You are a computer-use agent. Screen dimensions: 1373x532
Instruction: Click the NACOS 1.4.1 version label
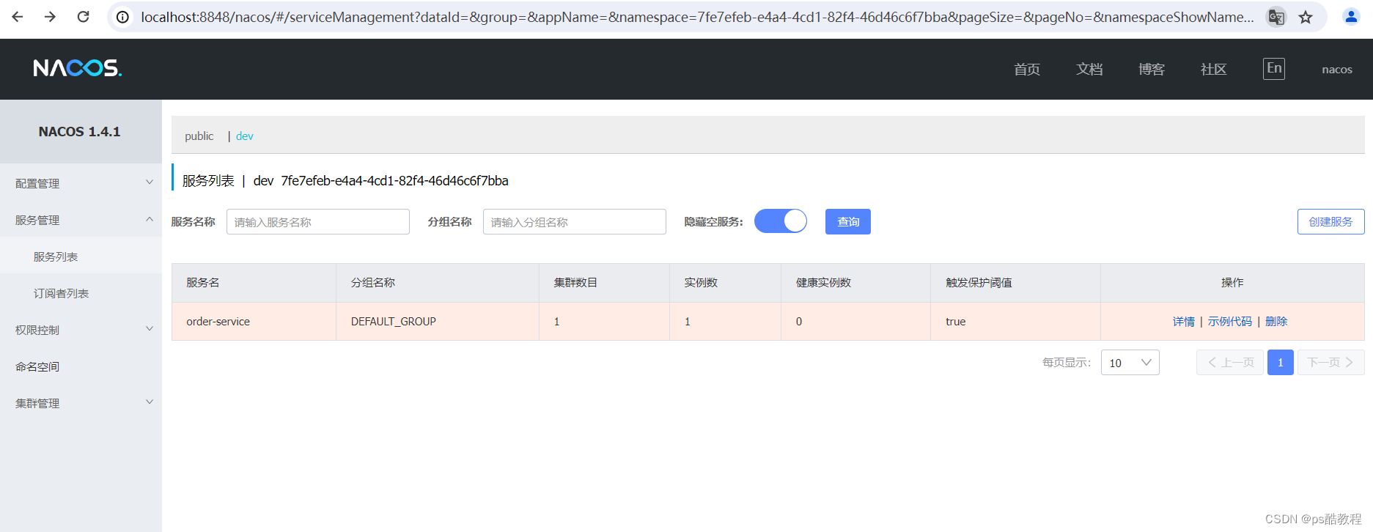point(79,131)
